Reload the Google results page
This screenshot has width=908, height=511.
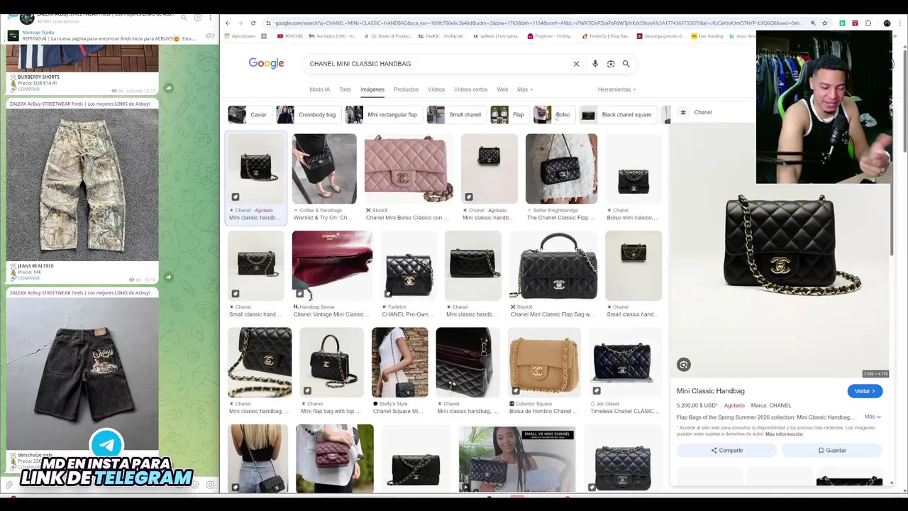click(253, 23)
